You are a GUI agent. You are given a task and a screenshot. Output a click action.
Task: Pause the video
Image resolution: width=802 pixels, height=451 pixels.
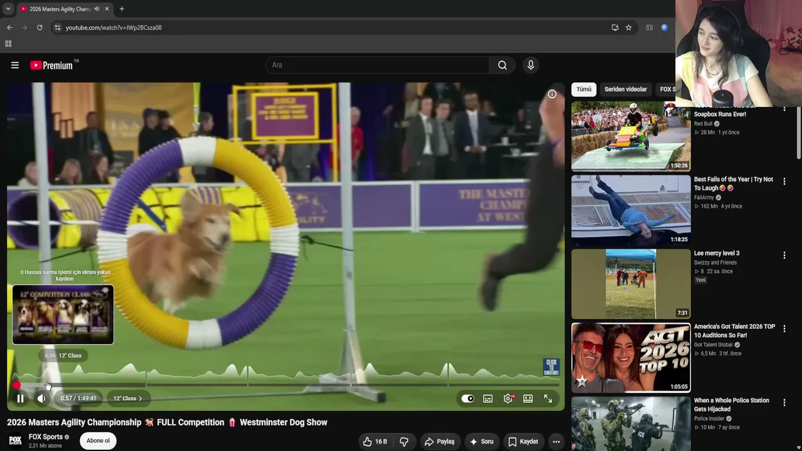pyautogui.click(x=20, y=398)
